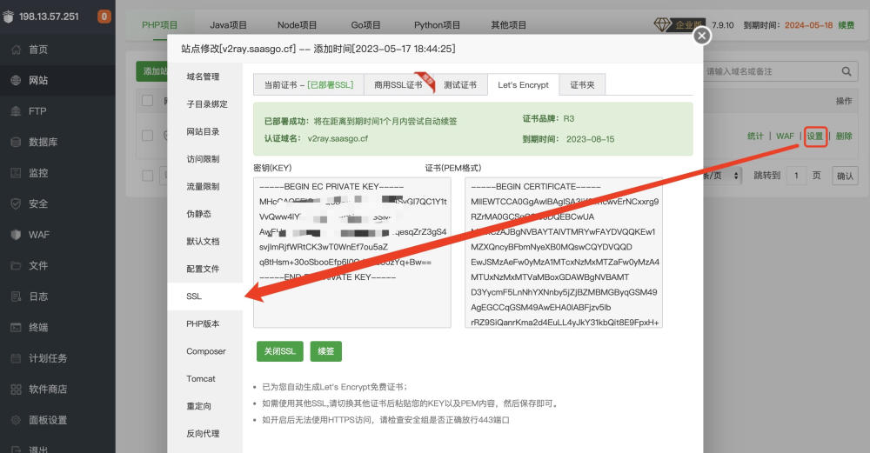Open 访问限制 in dialog menu
Viewport: 870px width, 453px height.
(x=204, y=159)
